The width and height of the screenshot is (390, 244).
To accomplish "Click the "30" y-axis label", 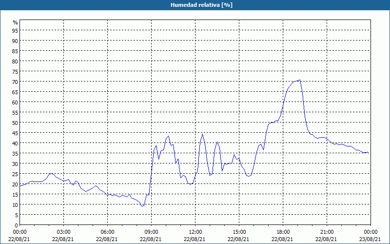I will (15, 163).
